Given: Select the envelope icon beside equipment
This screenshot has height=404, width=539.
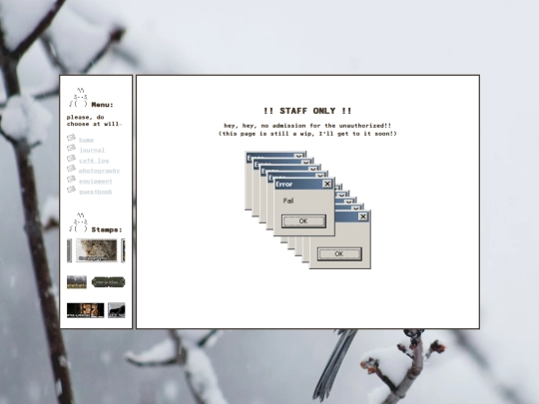Looking at the screenshot, I should (x=71, y=179).
